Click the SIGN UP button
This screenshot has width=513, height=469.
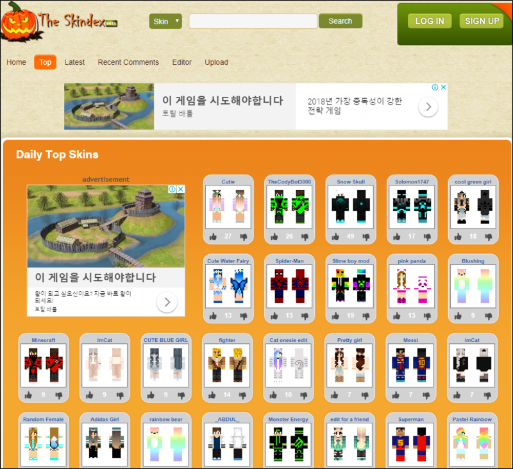click(482, 21)
